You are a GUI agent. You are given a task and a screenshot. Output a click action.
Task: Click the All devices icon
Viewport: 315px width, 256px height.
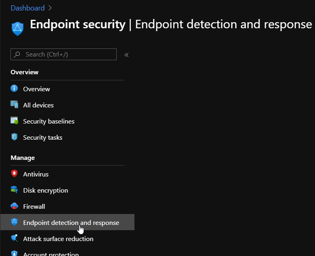tap(15, 105)
